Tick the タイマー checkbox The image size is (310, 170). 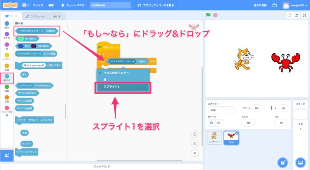point(17,143)
